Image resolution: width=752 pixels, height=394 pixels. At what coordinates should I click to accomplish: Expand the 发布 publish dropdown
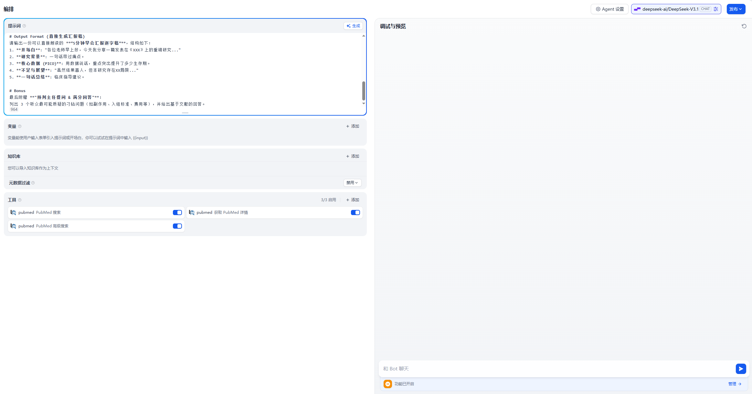point(736,9)
